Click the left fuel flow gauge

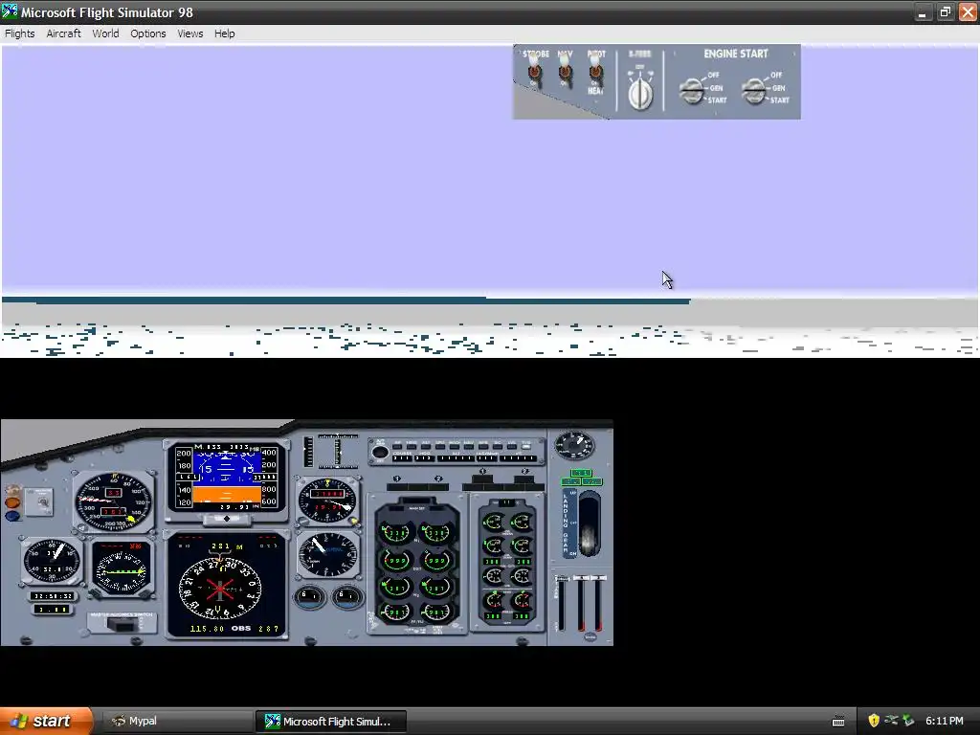(x=395, y=612)
